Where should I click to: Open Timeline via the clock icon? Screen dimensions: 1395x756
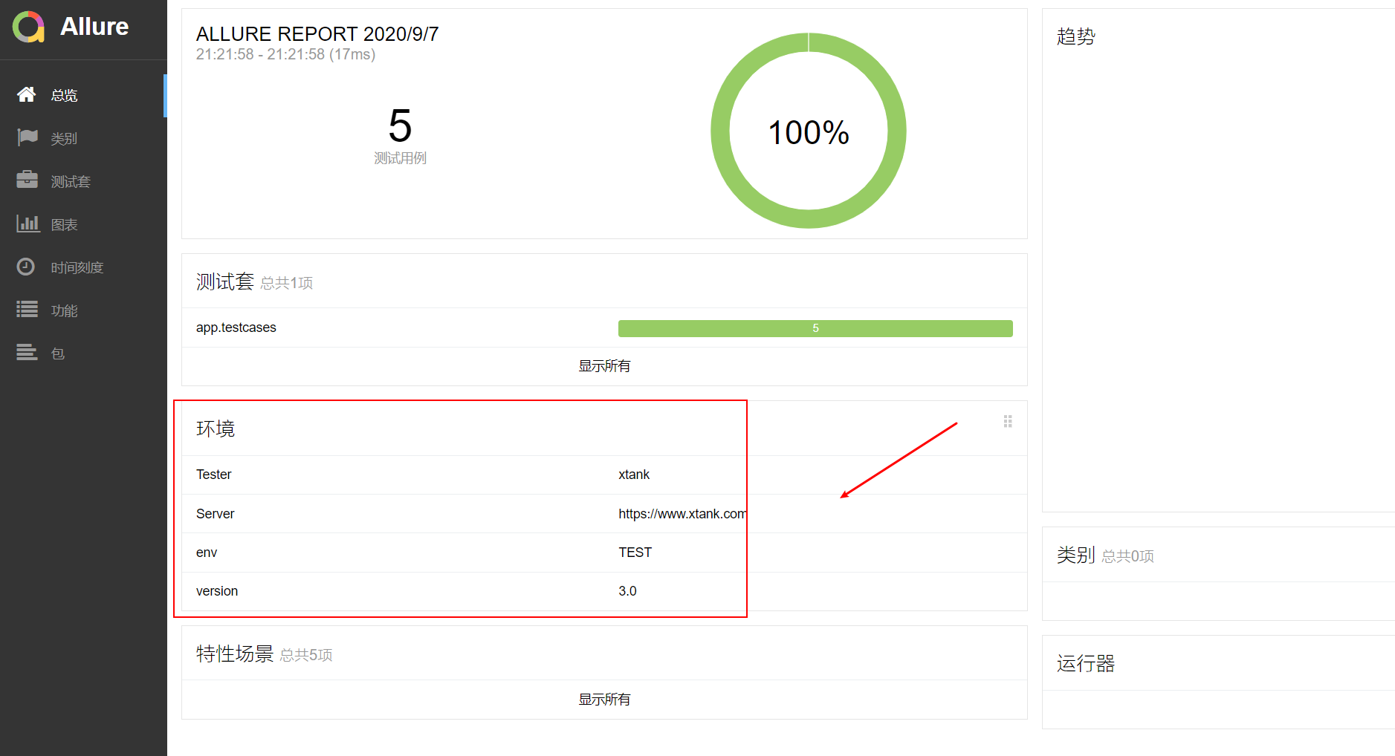pos(26,267)
